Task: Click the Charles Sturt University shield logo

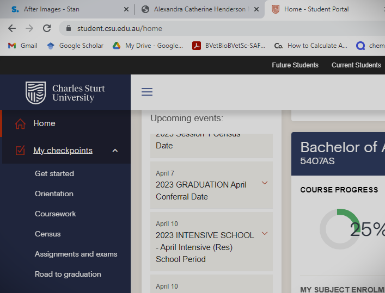Action: 36,92
